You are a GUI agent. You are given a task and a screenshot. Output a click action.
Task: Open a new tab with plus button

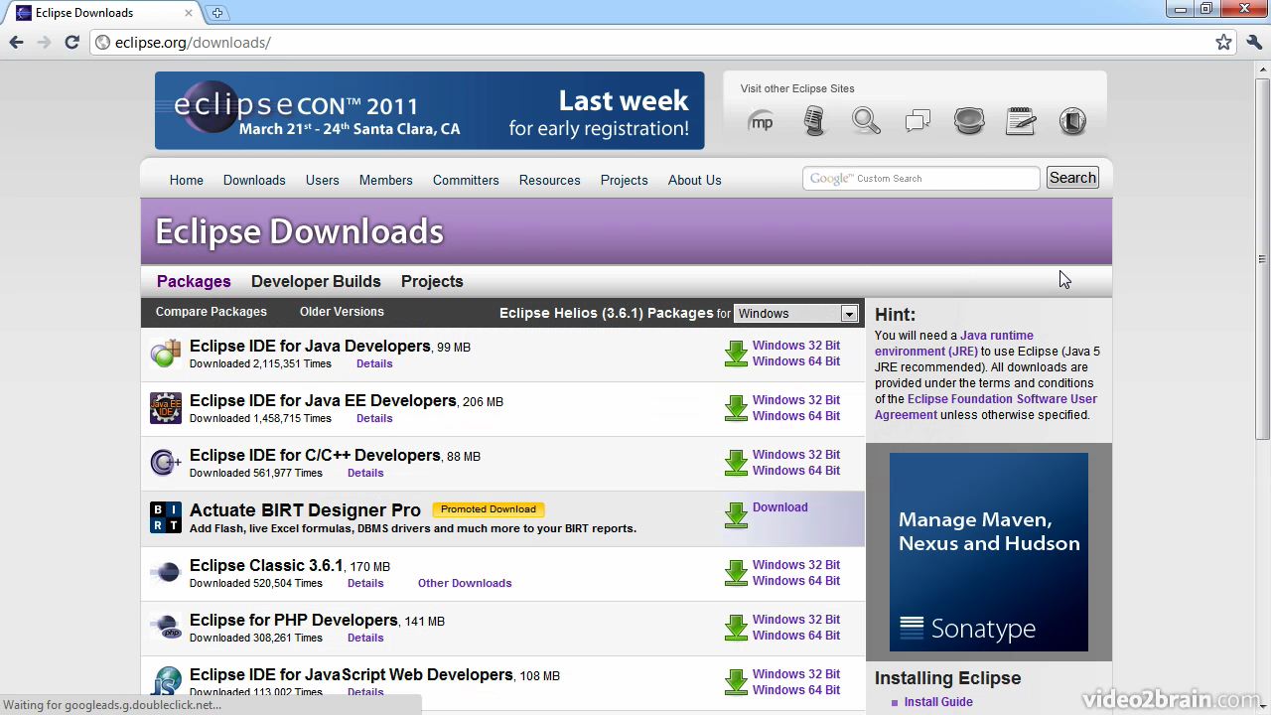[216, 13]
